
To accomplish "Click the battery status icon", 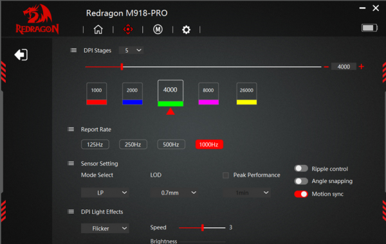I will (x=369, y=28).
